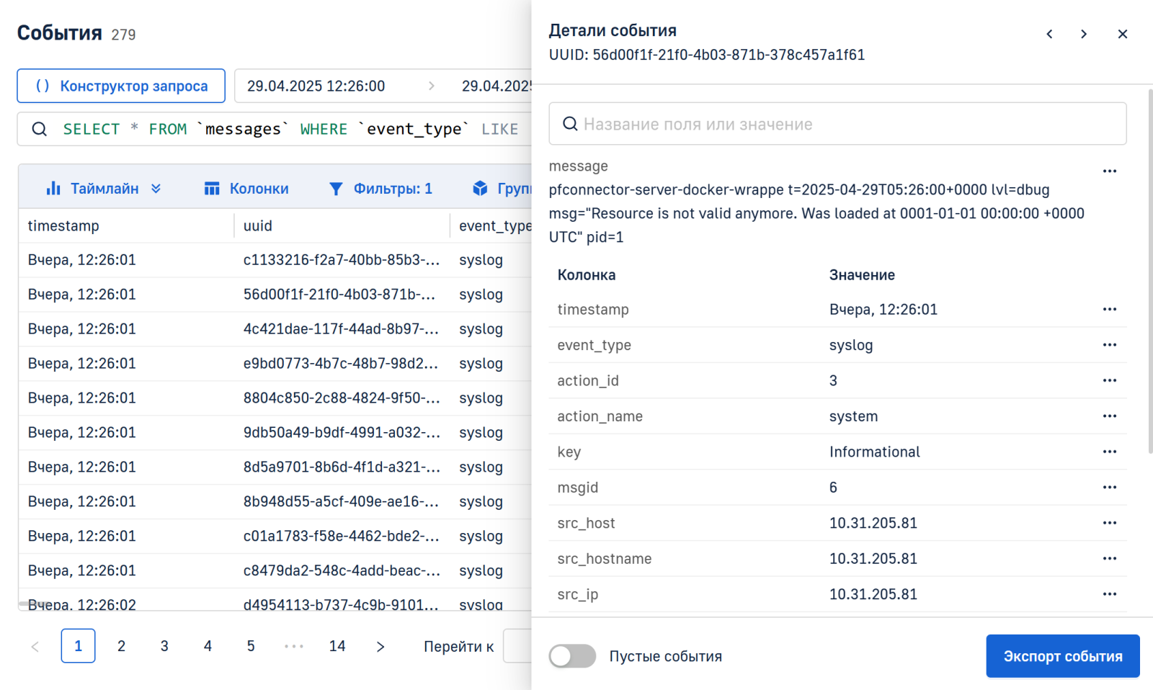This screenshot has height=690, width=1153.
Task: Jump to page 14 of results
Action: (337, 646)
